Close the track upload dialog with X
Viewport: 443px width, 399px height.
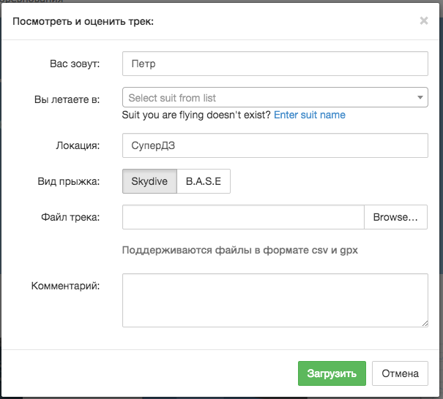click(424, 20)
